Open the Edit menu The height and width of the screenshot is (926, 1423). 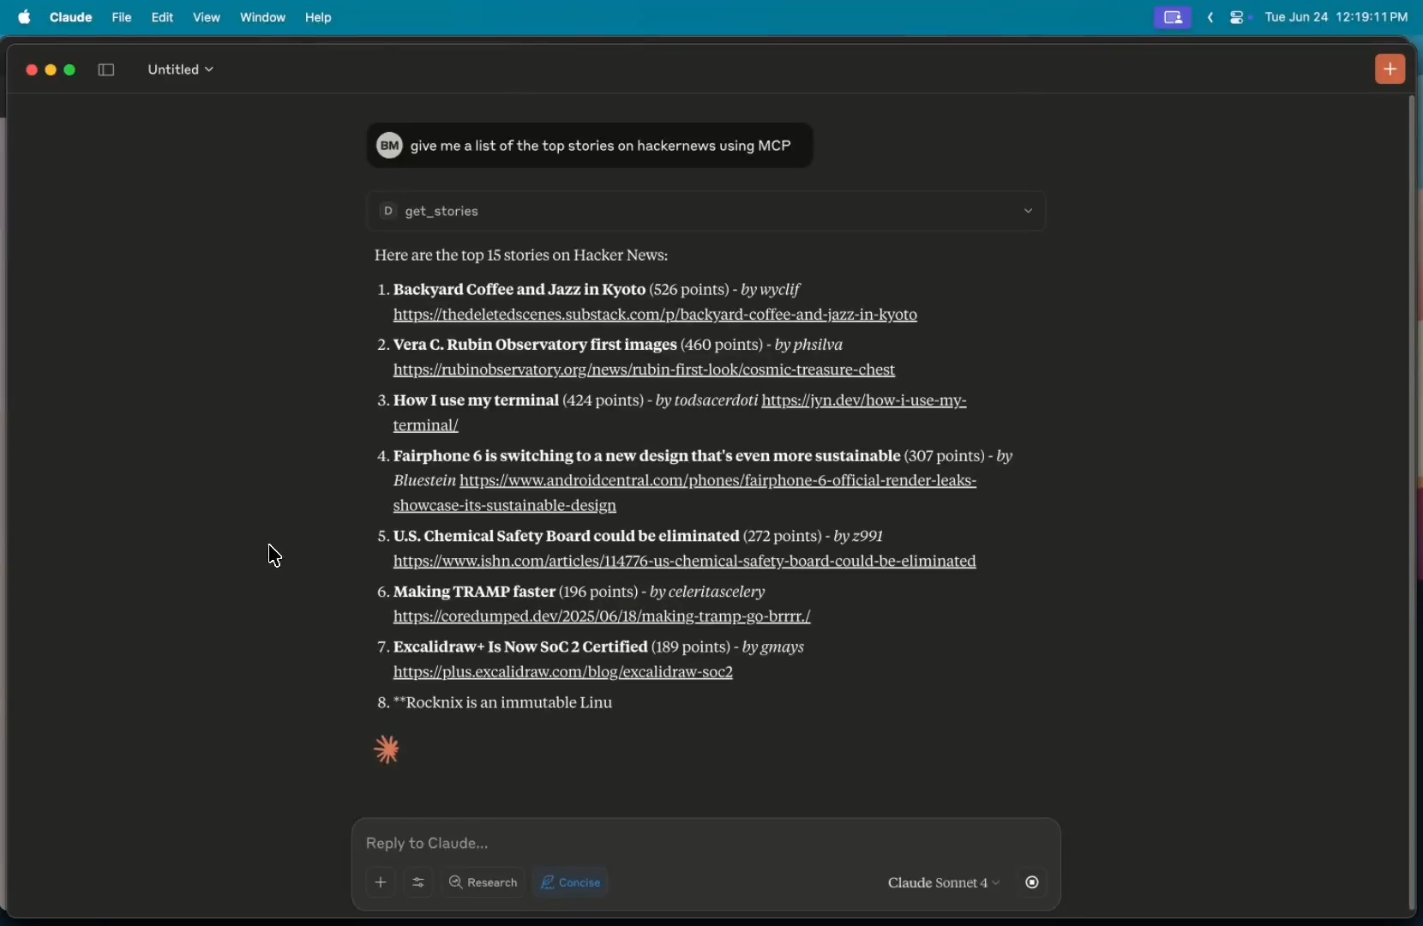pyautogui.click(x=163, y=17)
